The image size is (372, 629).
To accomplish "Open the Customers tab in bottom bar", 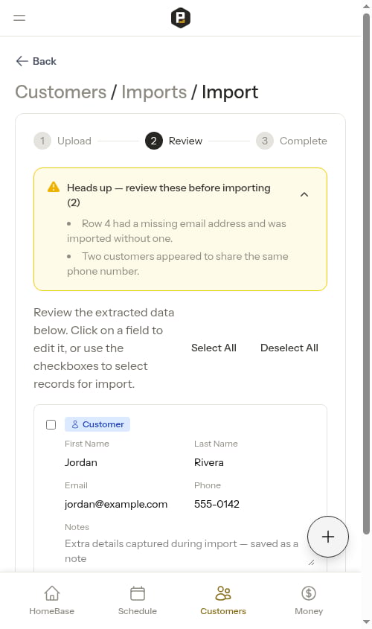I will [x=223, y=601].
